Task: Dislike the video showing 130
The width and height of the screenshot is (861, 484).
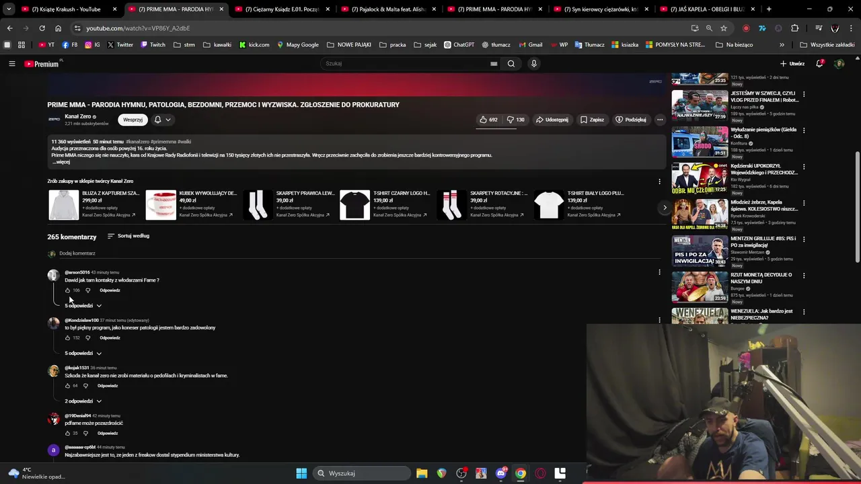Action: point(516,120)
